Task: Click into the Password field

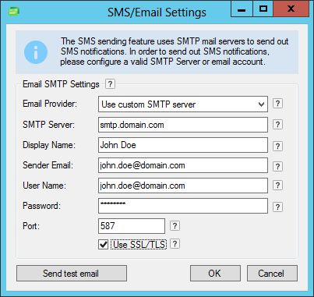Action: coord(183,206)
